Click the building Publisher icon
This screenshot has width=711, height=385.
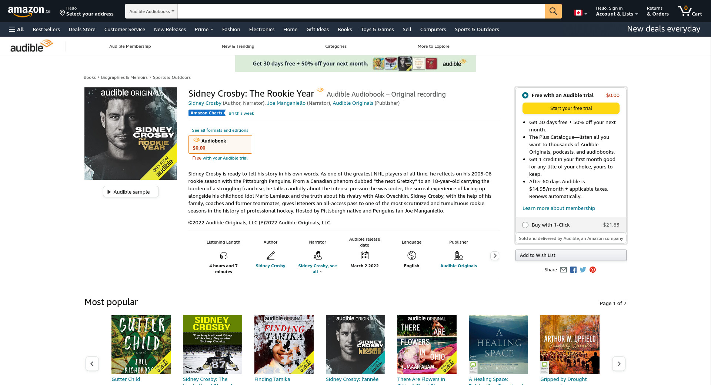click(459, 255)
